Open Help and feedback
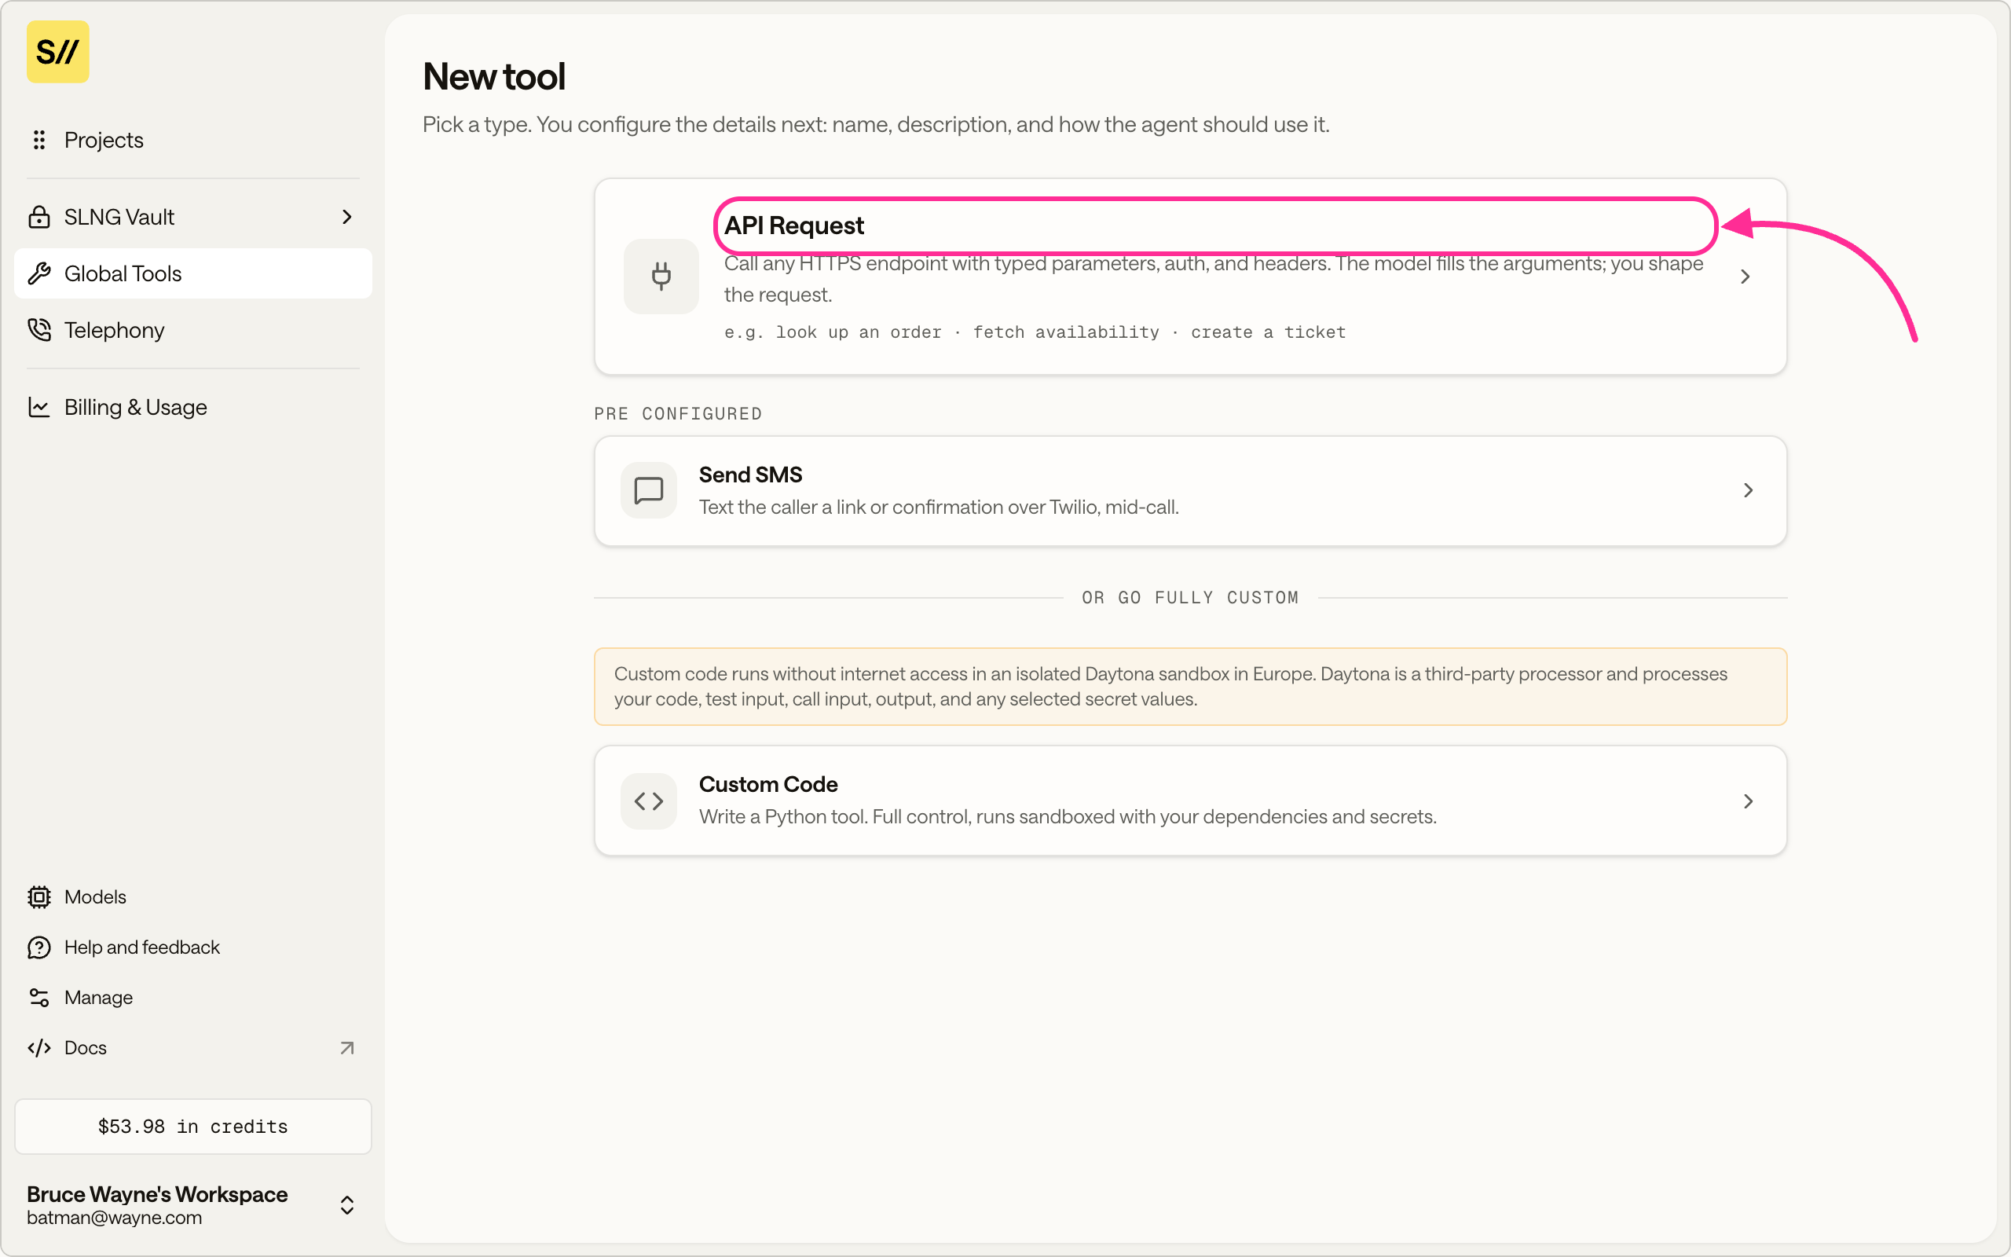Viewport: 2011px width, 1257px height. point(192,947)
